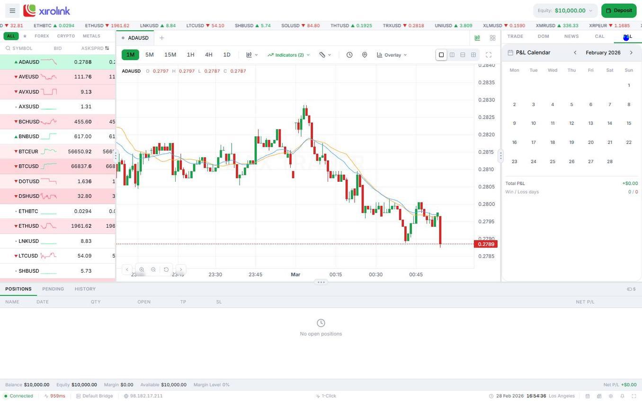Toggle 1-Click trading mode
The width and height of the screenshot is (642, 401).
[x=326, y=396]
